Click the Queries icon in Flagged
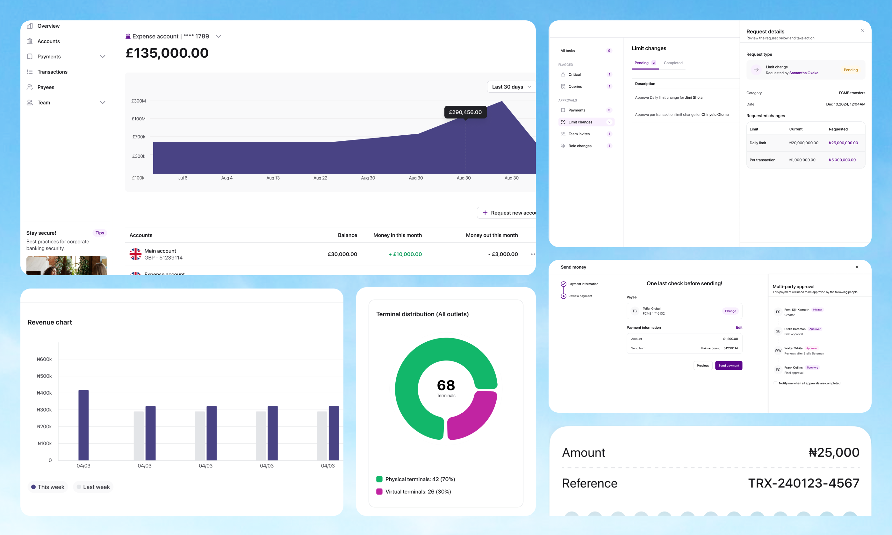 [x=563, y=86]
